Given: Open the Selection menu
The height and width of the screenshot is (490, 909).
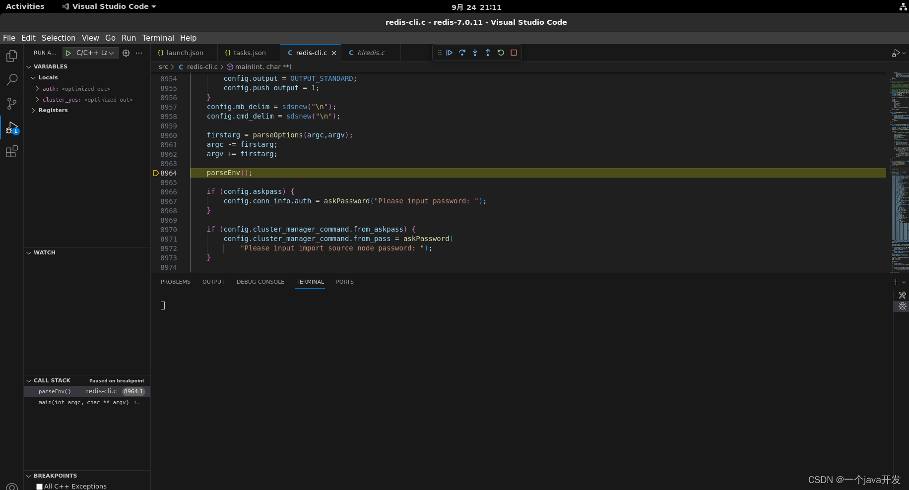Looking at the screenshot, I should (x=59, y=38).
